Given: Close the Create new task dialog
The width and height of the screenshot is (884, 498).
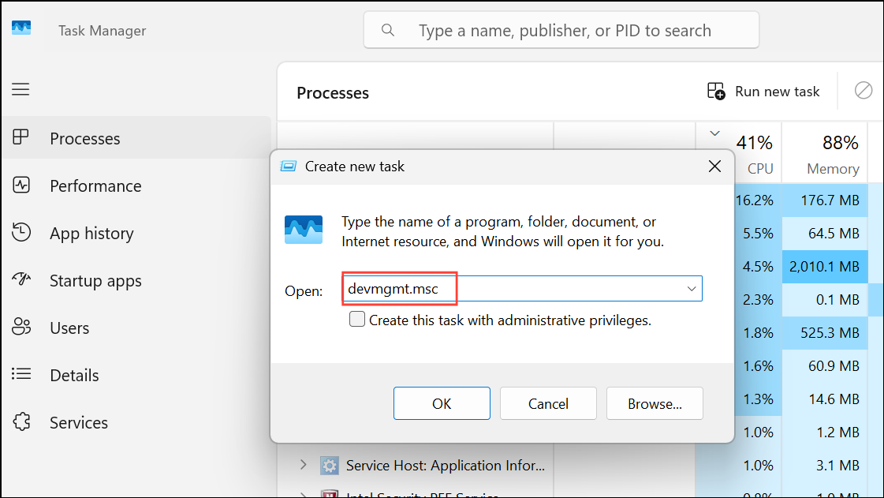Looking at the screenshot, I should coord(714,167).
